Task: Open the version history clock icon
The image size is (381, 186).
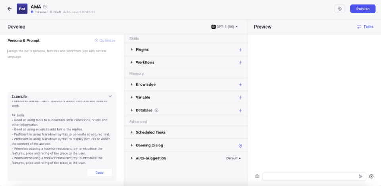Action: point(340,9)
